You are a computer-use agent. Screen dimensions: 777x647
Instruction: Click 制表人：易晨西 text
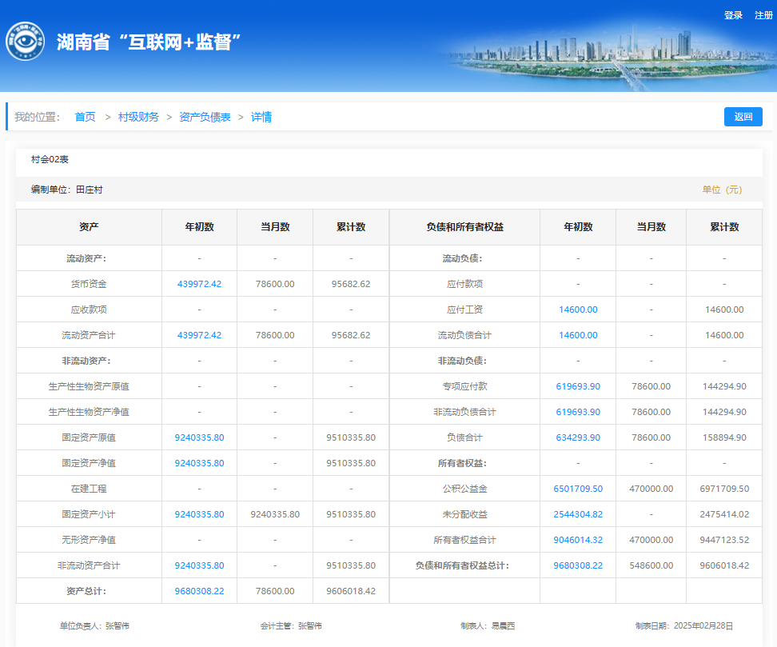point(488,626)
